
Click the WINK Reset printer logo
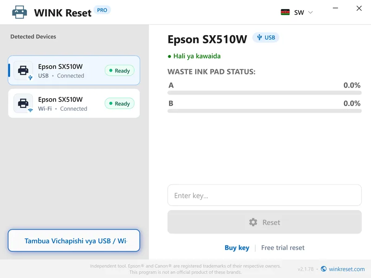click(x=19, y=12)
